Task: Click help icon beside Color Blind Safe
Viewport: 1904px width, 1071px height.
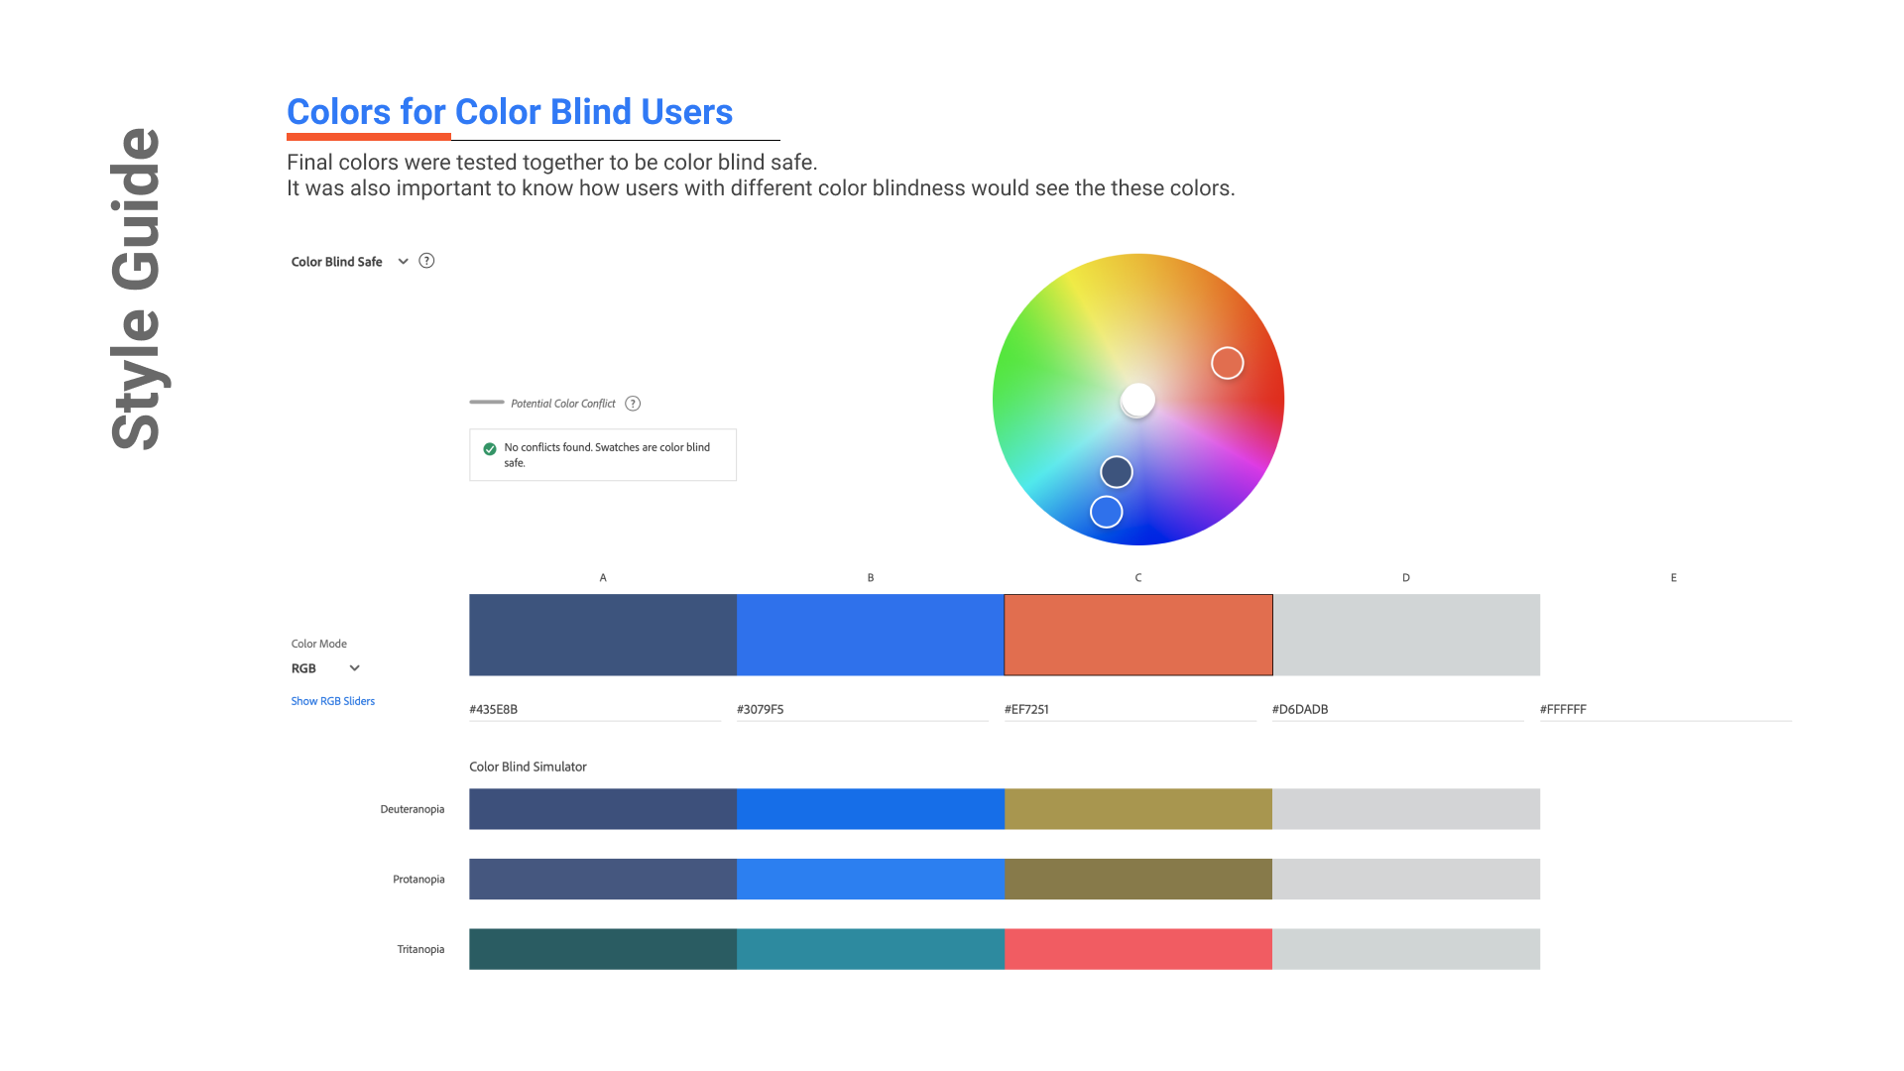Action: [426, 261]
